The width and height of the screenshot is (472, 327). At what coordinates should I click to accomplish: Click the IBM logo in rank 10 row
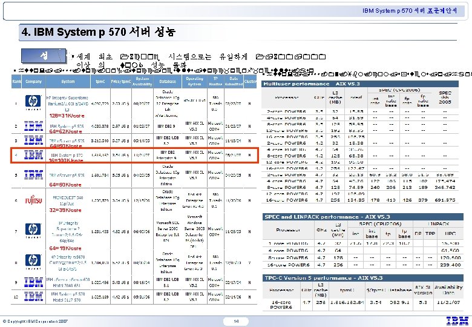tap(33, 297)
